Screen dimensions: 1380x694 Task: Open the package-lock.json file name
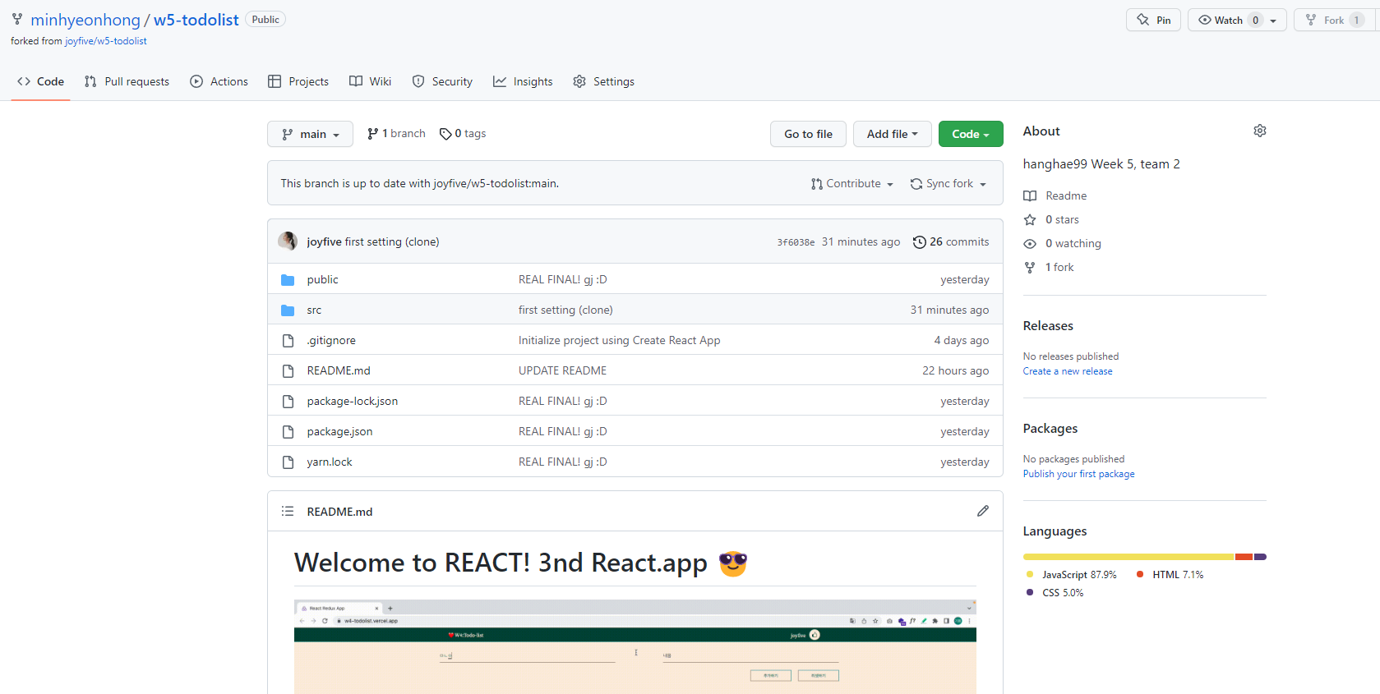pyautogui.click(x=353, y=402)
